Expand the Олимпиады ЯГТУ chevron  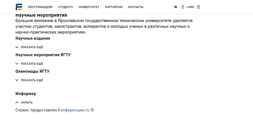pyautogui.click(x=17, y=80)
